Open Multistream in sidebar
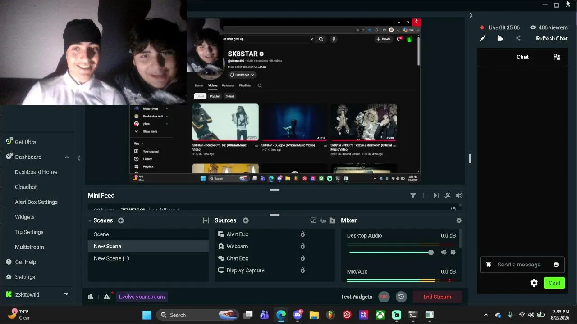Image resolution: width=577 pixels, height=324 pixels. 29,247
